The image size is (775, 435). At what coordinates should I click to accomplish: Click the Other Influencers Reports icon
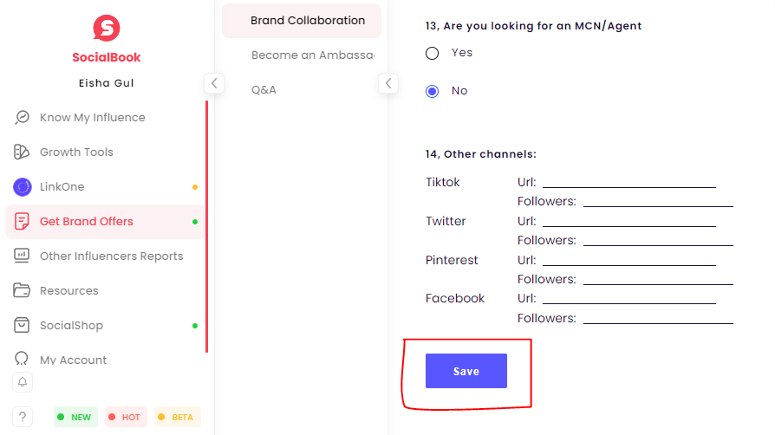coord(23,256)
